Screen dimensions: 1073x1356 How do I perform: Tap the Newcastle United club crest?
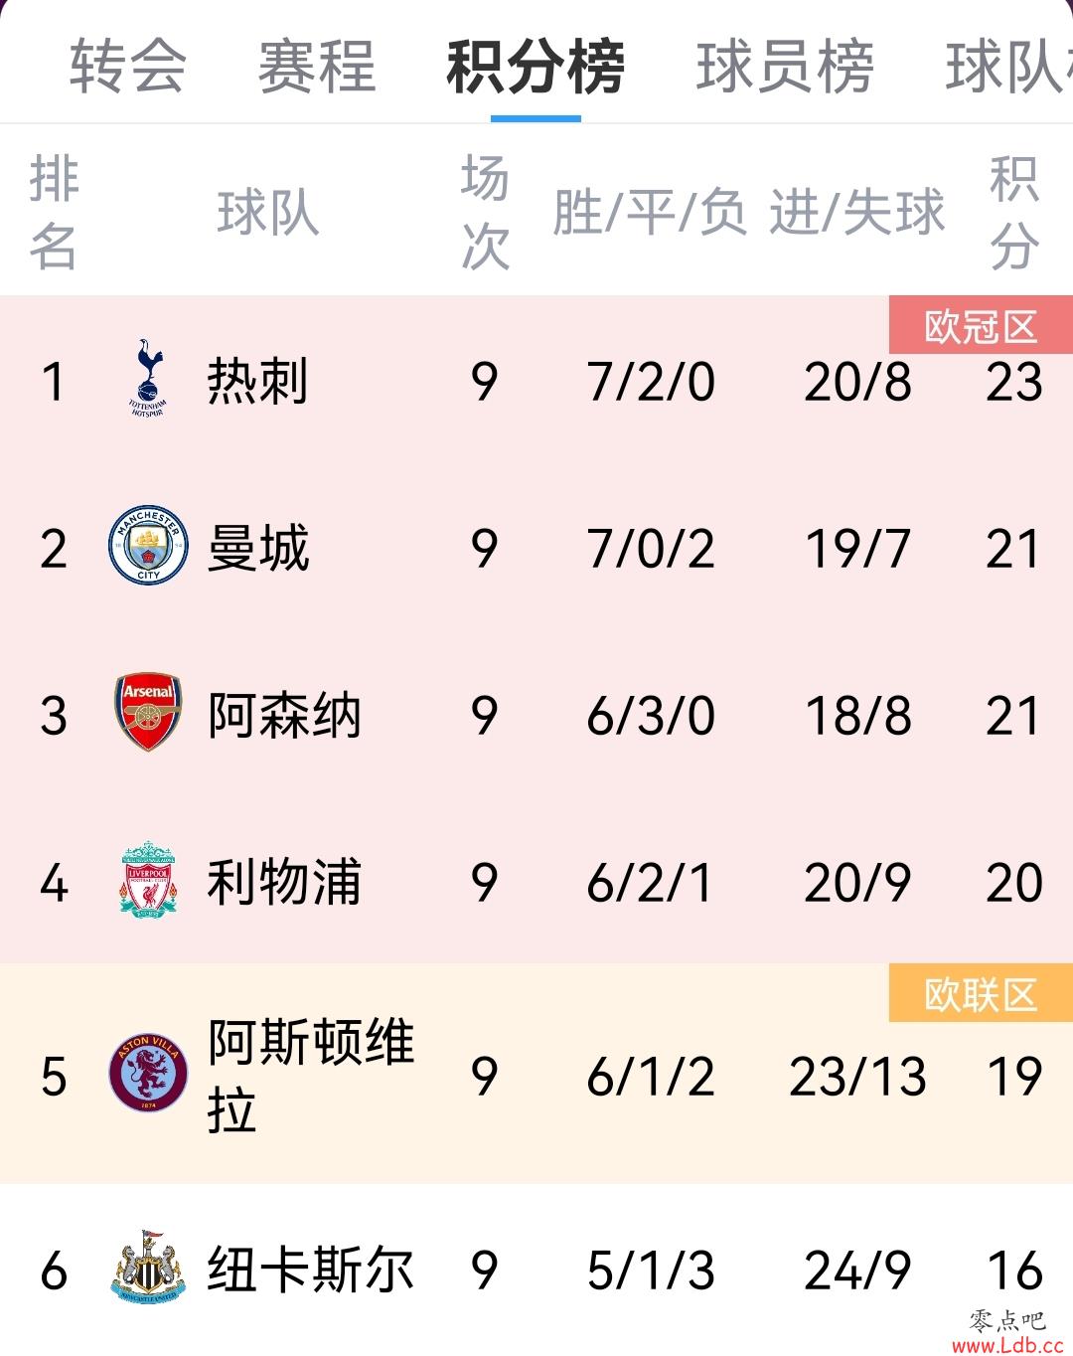(148, 1267)
